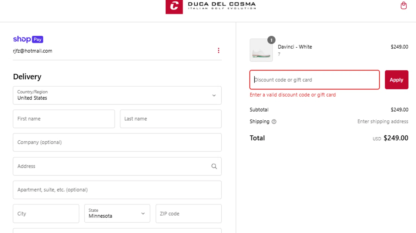
Task: Click the Duca del Cosma red logo
Action: pos(174,7)
